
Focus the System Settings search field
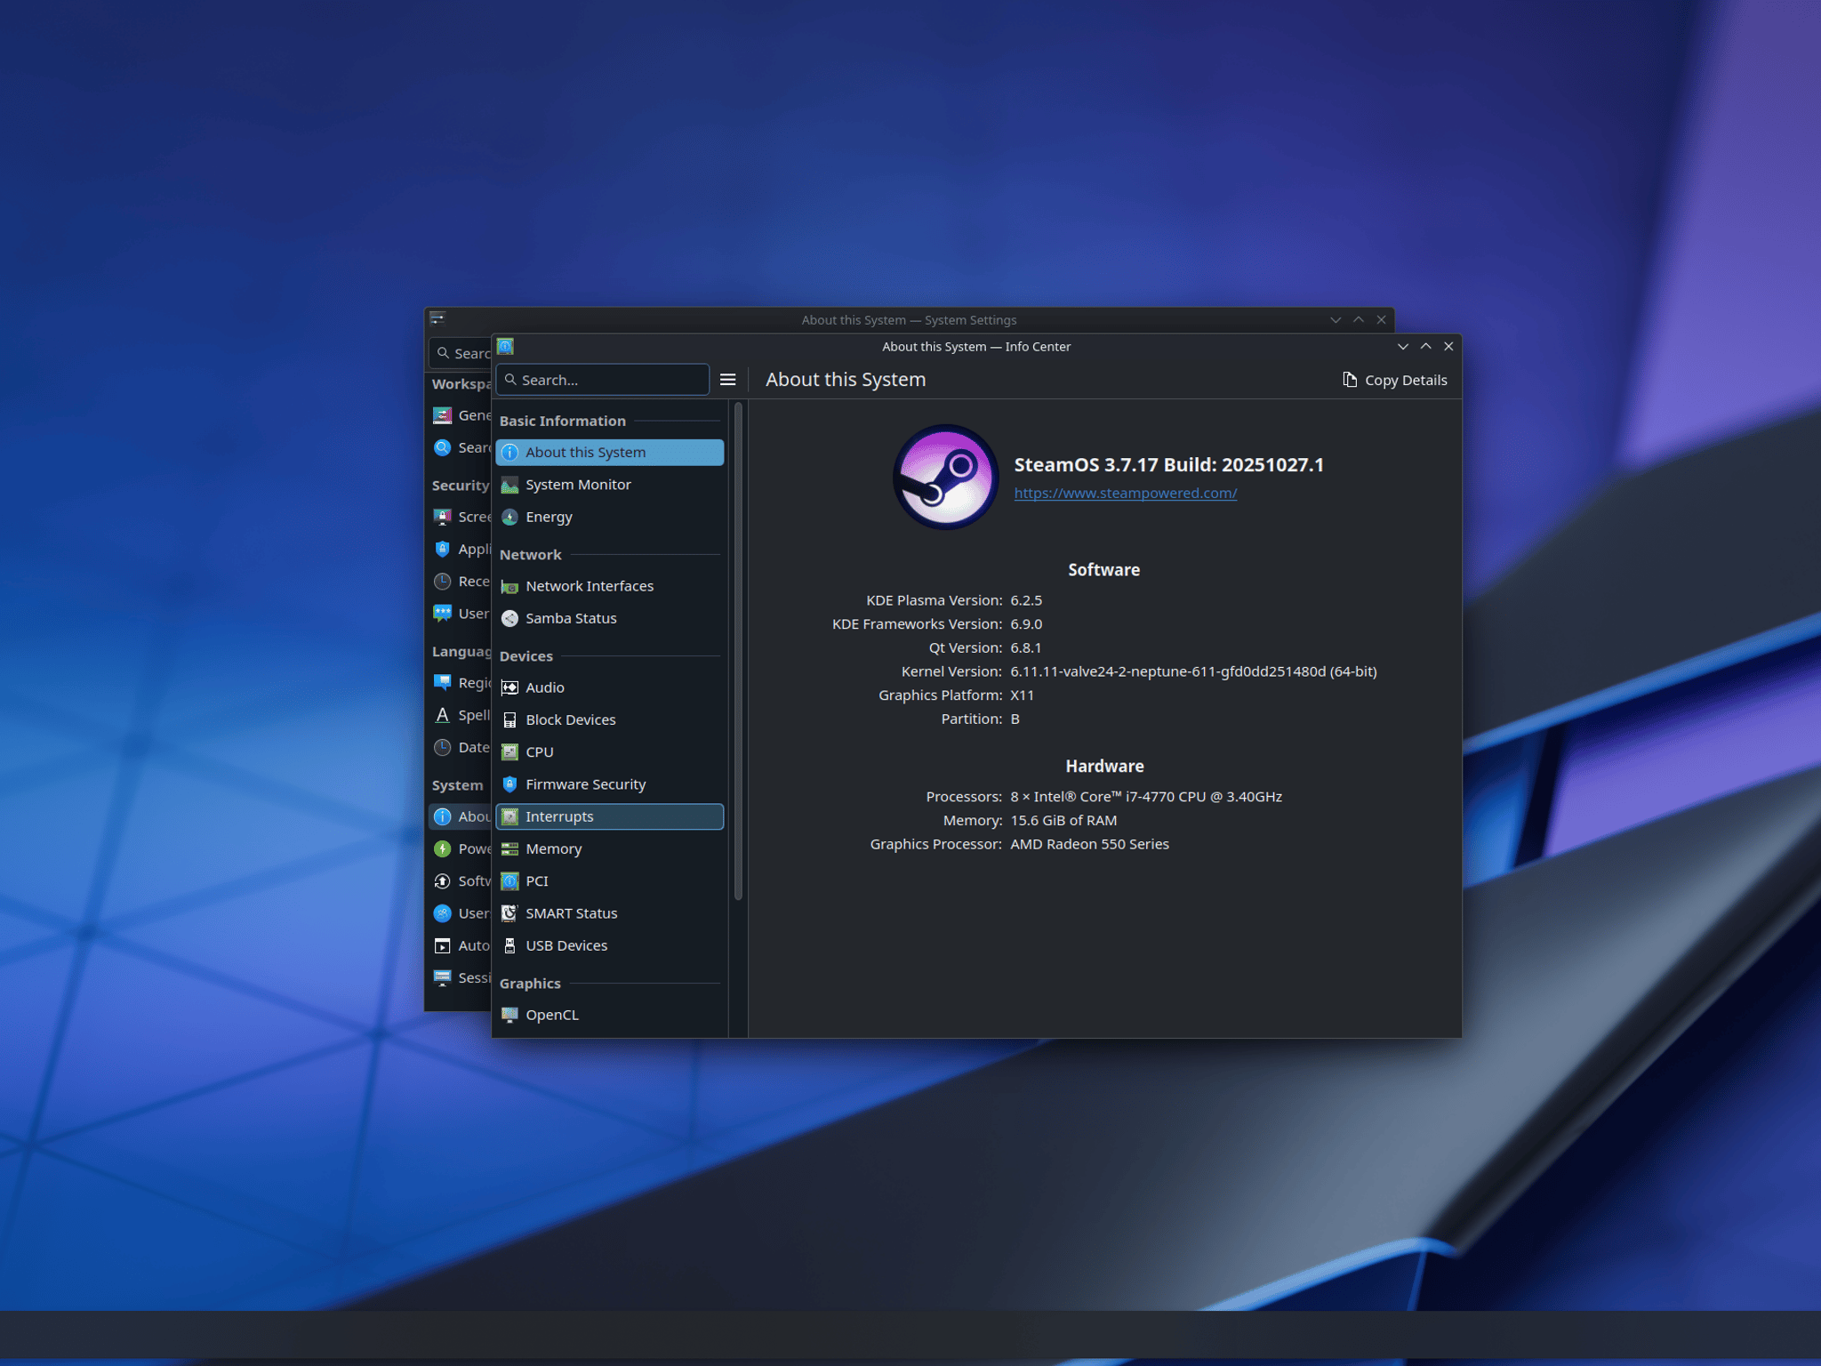click(x=461, y=353)
